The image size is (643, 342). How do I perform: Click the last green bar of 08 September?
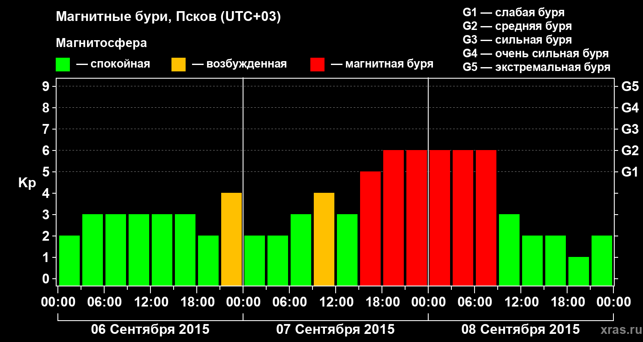click(x=602, y=261)
